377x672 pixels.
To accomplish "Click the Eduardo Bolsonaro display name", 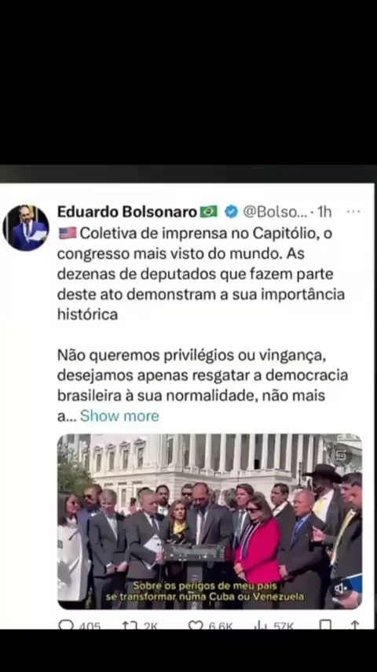I will click(x=127, y=212).
